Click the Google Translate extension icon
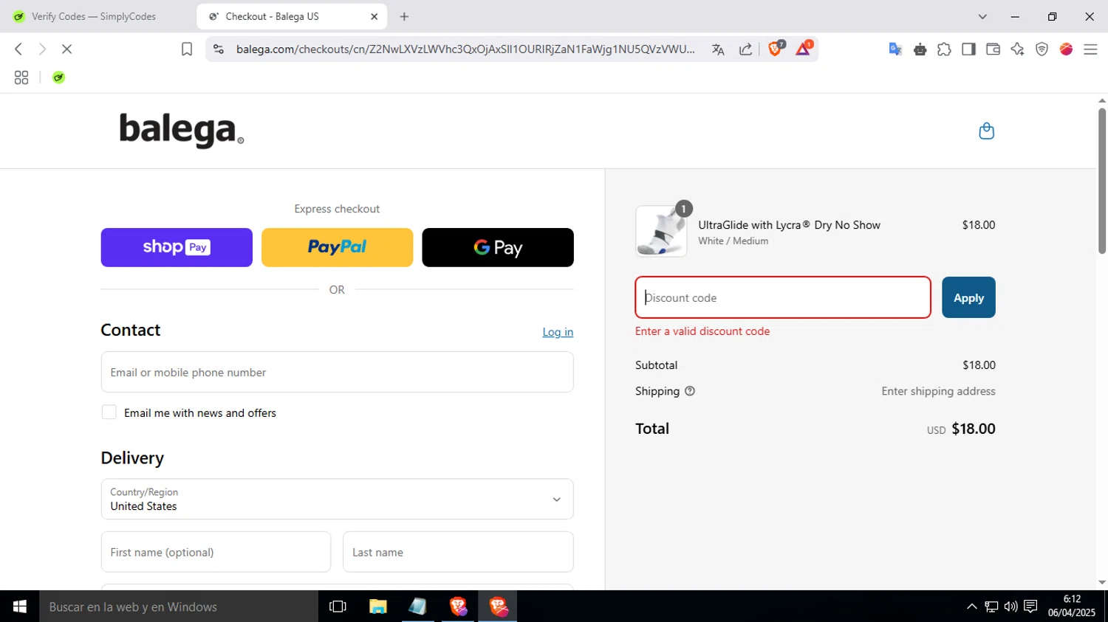This screenshot has width=1108, height=622. [895, 49]
